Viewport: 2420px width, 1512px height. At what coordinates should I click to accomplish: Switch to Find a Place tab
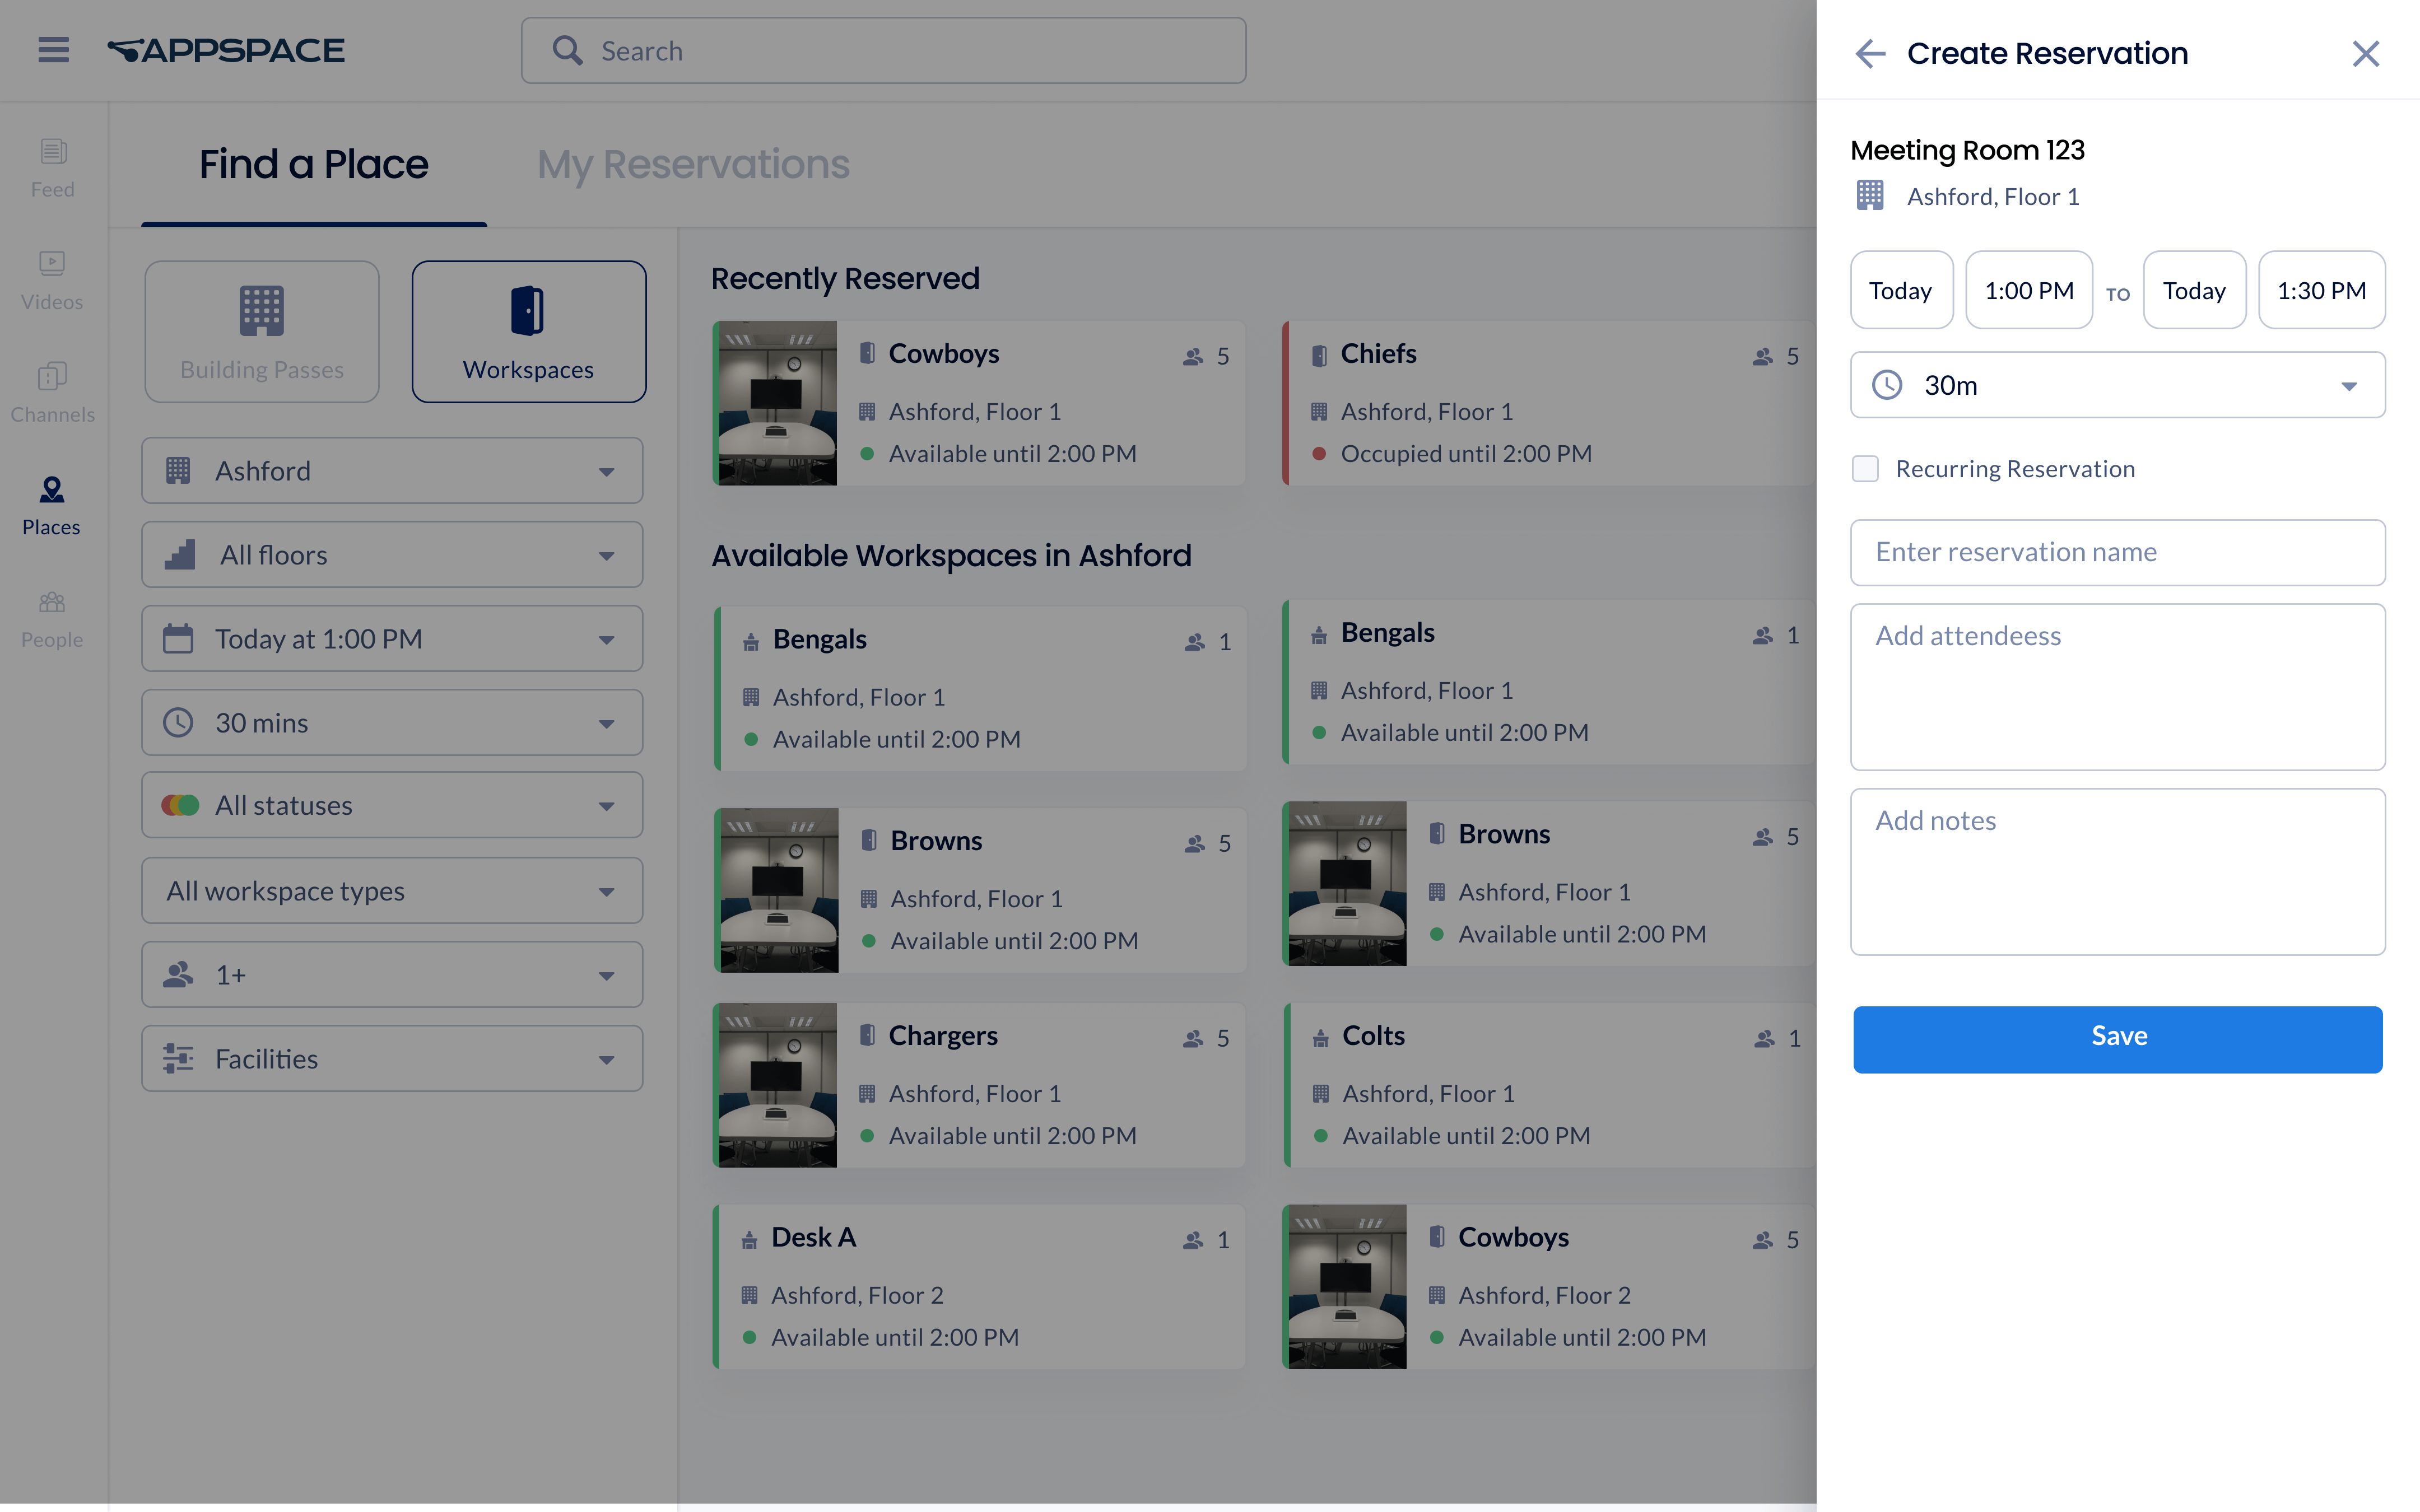click(x=313, y=164)
